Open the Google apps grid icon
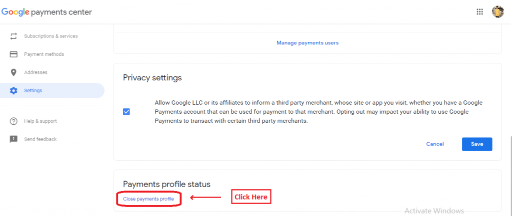Screen dimensions: 512x216 [x=479, y=12]
